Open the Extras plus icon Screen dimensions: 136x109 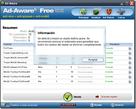[121, 12]
